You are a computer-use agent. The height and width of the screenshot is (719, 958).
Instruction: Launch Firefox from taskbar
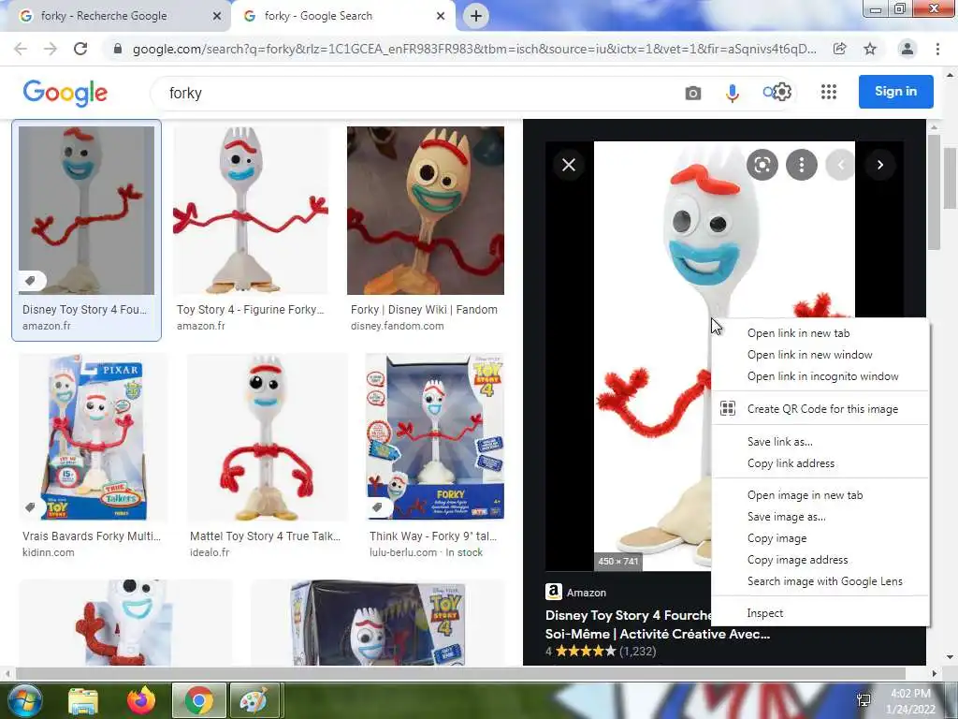(x=140, y=700)
